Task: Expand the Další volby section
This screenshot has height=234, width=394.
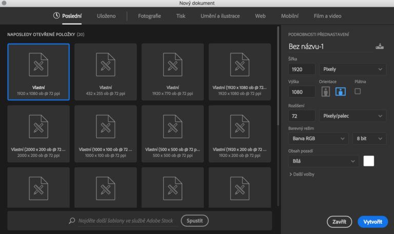Action: pos(302,174)
